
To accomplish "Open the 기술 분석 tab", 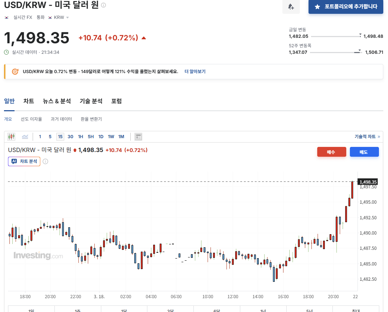I will (x=91, y=101).
